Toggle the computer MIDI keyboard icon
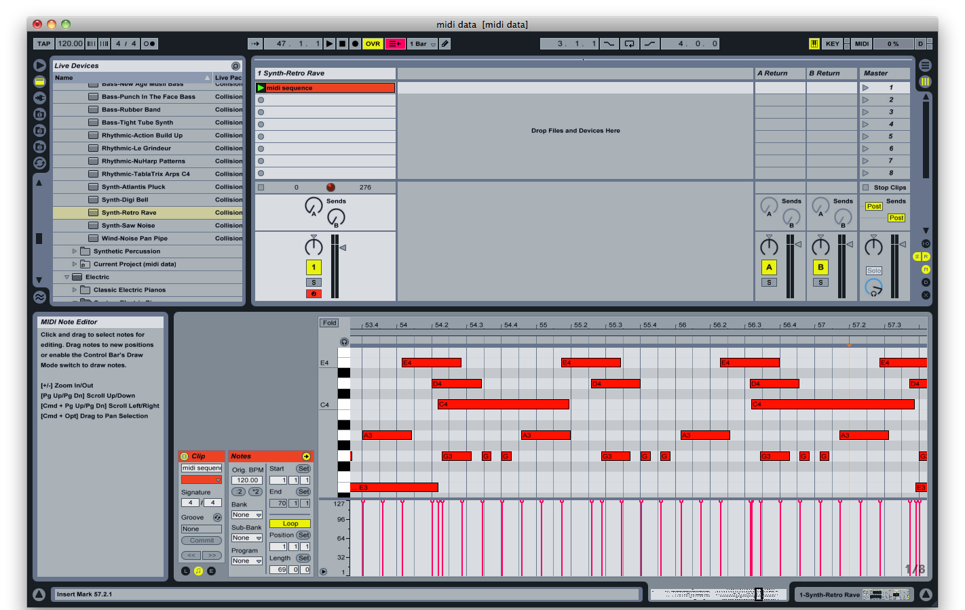965x610 pixels. (x=814, y=43)
